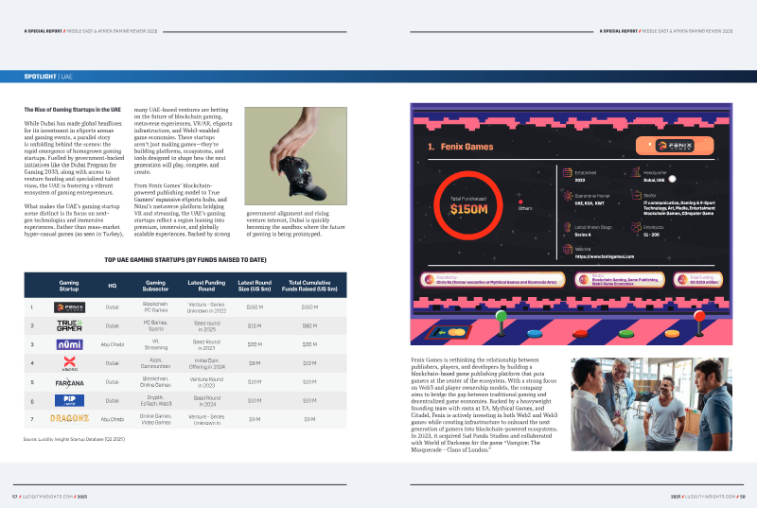Image resolution: width=757 pixels, height=508 pixels.
Task: Click the Fenix Games logo in table row 1
Action: pyautogui.click(x=69, y=307)
